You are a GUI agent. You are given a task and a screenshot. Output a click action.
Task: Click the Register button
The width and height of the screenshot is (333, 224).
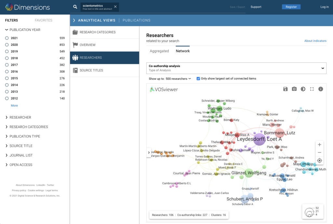tap(291, 7)
